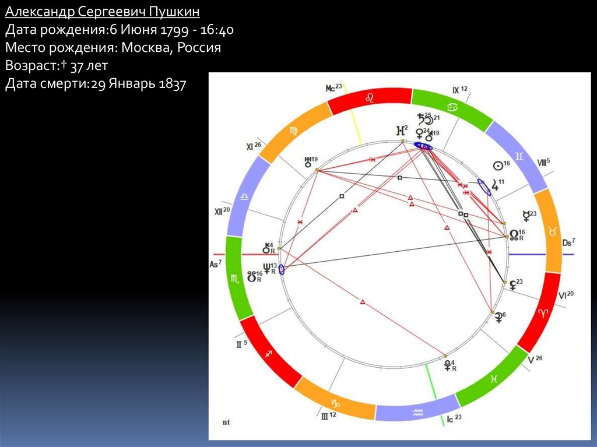The image size is (597, 447).
Task: Click the Mercury glyph marked 23
Action: click(x=526, y=216)
